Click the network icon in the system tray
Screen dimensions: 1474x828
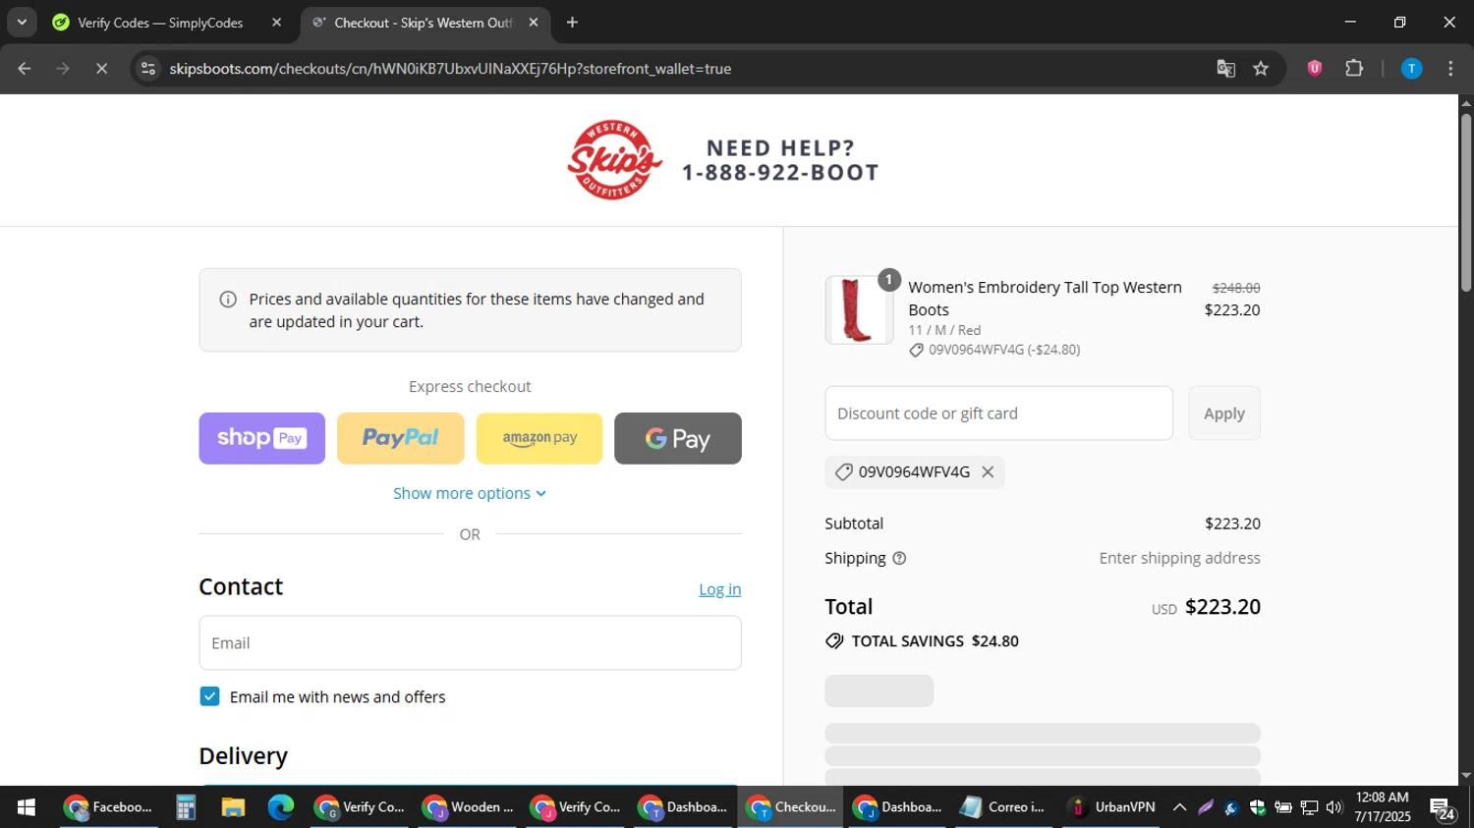tap(1309, 807)
